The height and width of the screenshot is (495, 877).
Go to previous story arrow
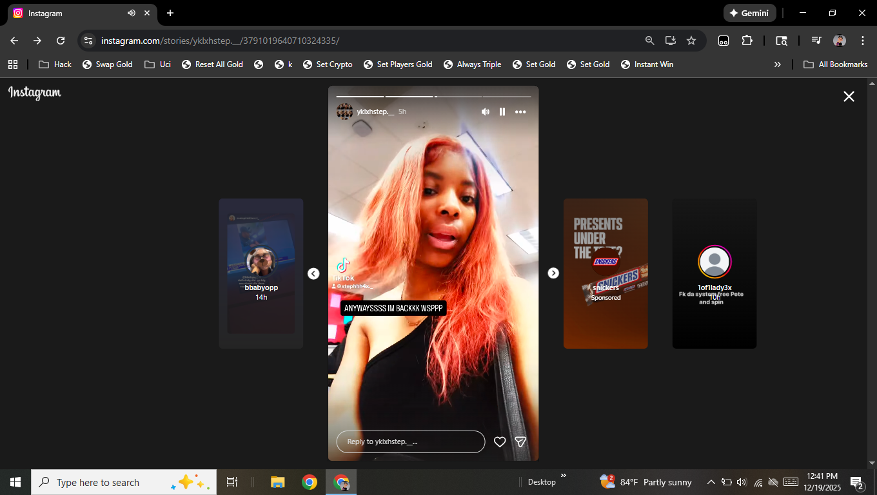[x=313, y=273]
